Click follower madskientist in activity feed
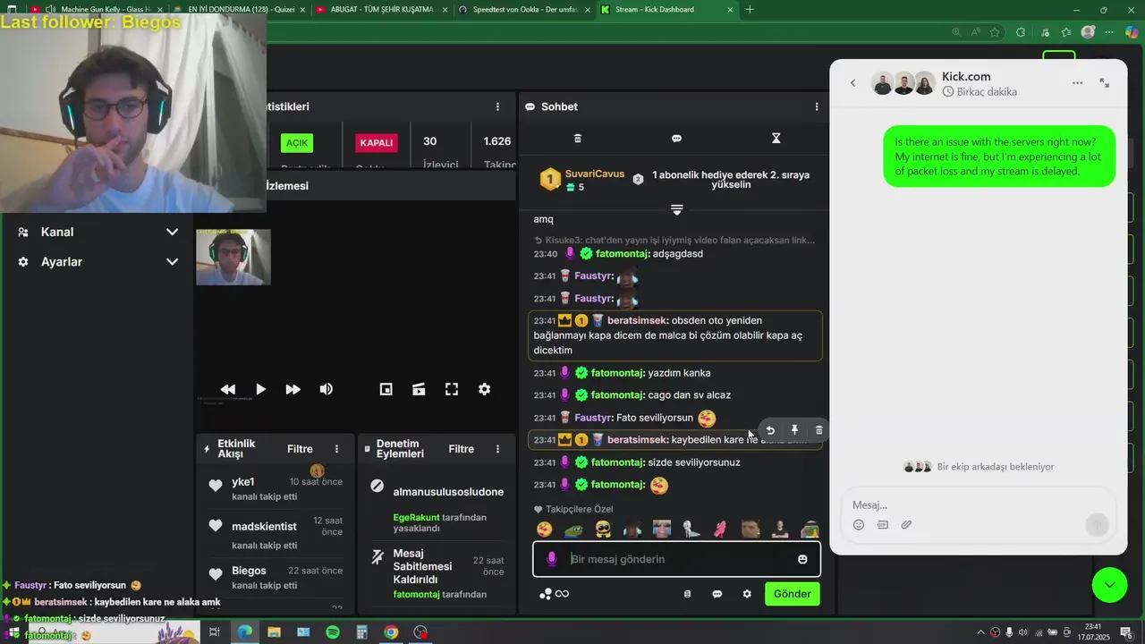 [264, 527]
